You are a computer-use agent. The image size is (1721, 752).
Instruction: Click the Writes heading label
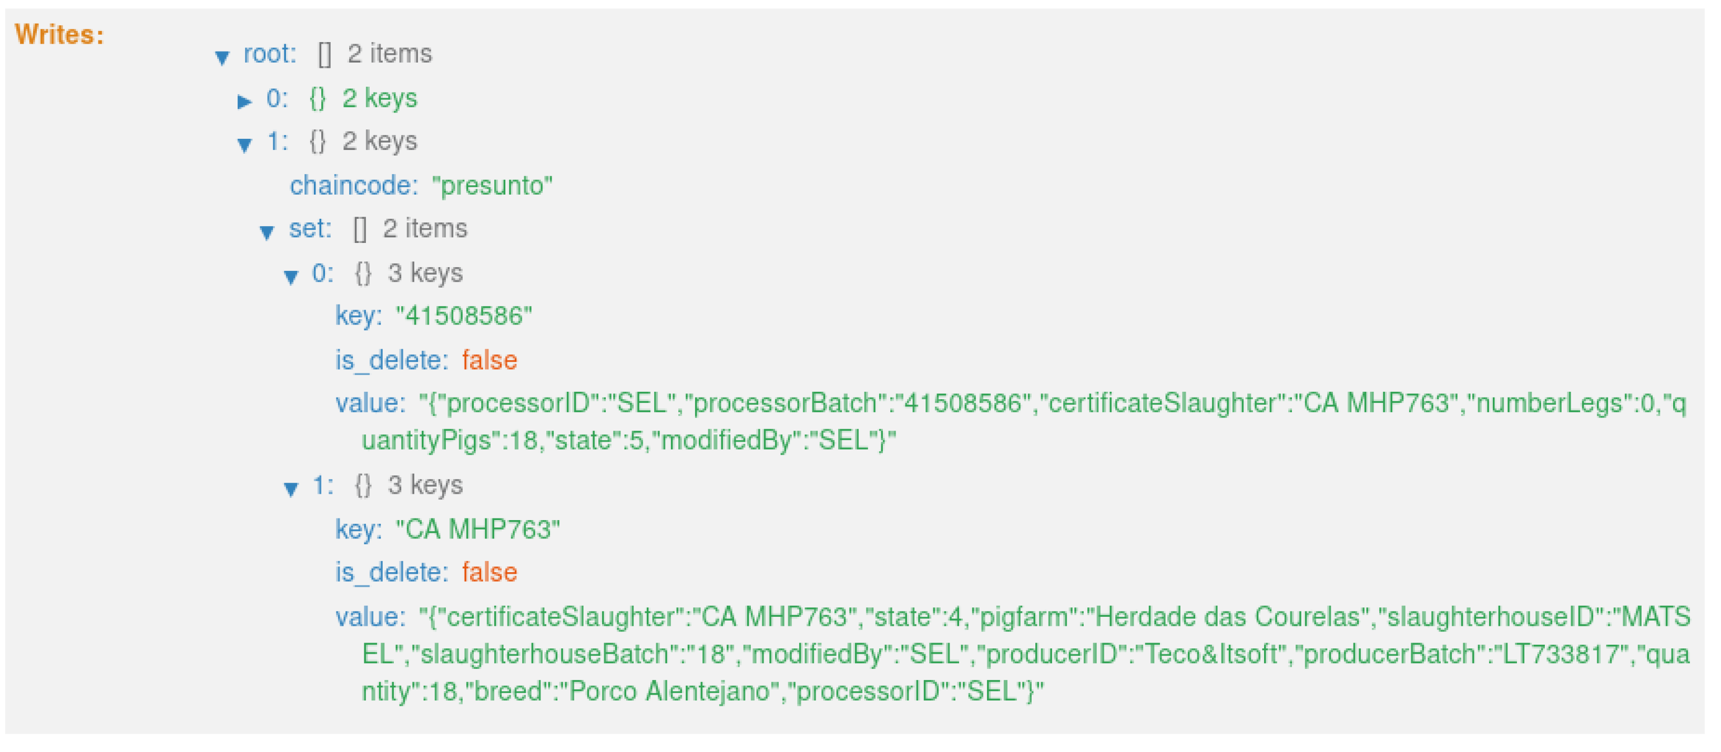[x=59, y=35]
